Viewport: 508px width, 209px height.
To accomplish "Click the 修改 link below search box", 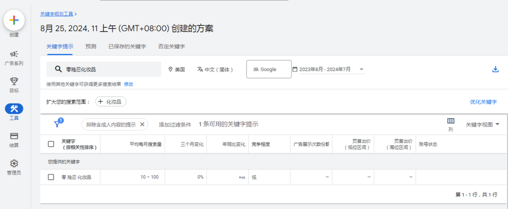I will tap(129, 84).
